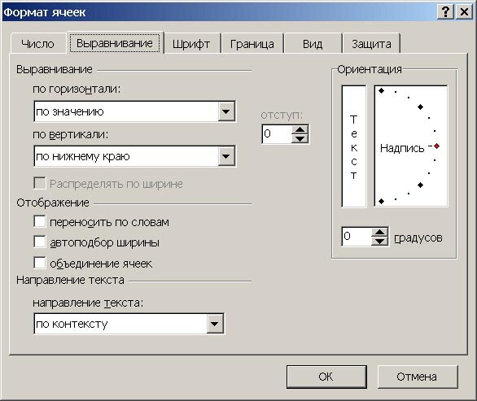The width and height of the screenshot is (477, 401).
Task: Decrease the отступ value with down arrow
Action: (300, 139)
